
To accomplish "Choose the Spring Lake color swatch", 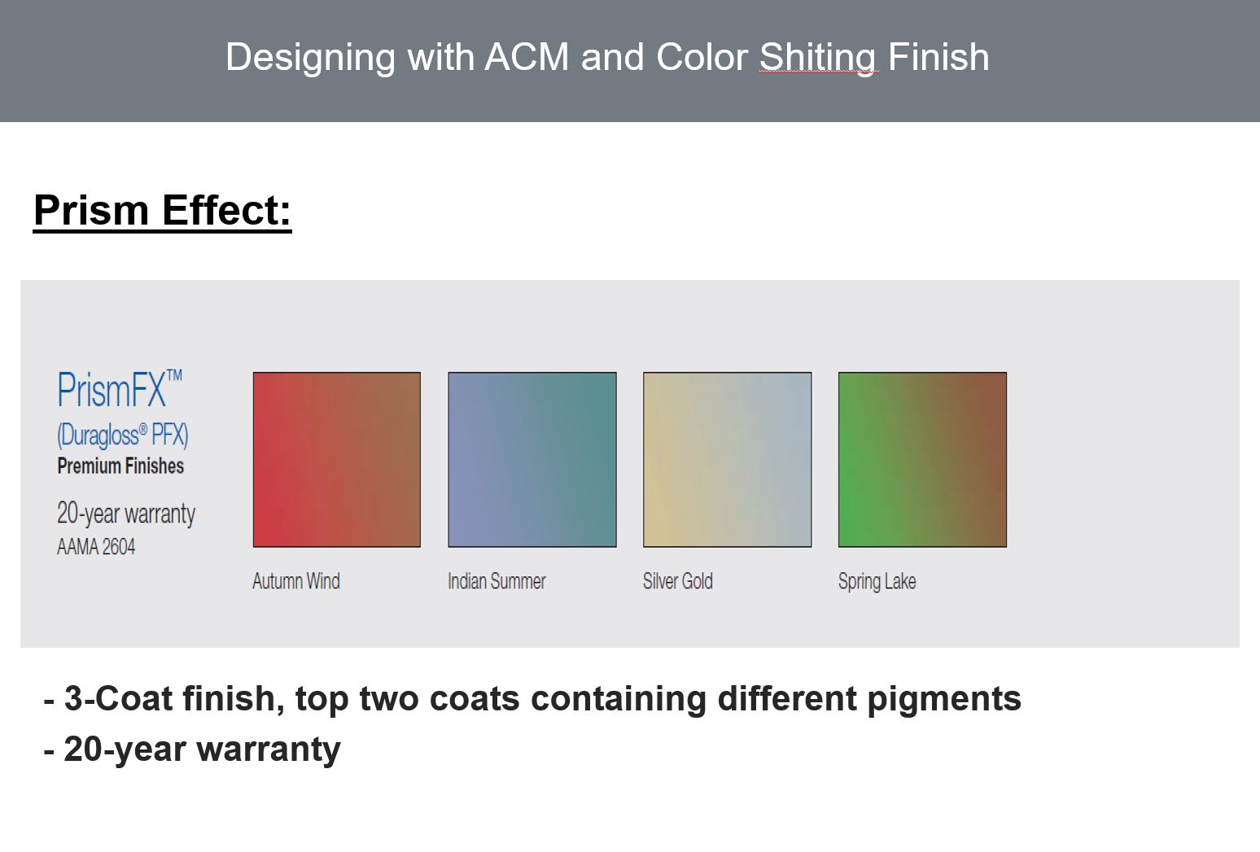I will (922, 459).
